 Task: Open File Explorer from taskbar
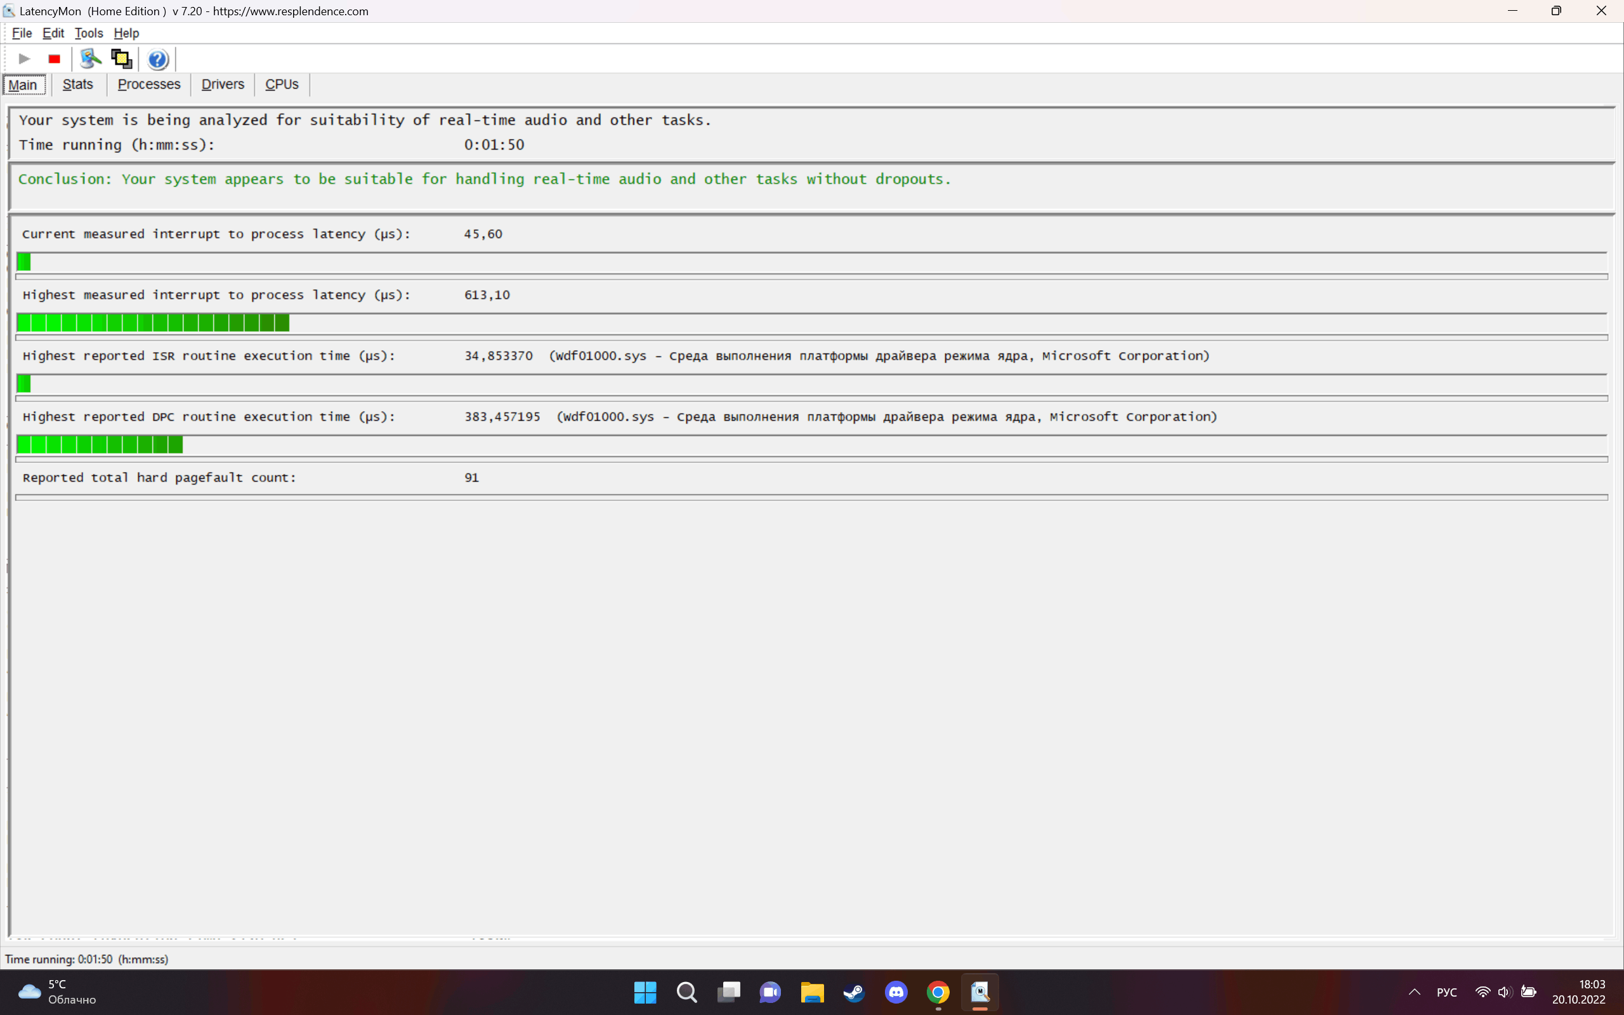(x=812, y=992)
